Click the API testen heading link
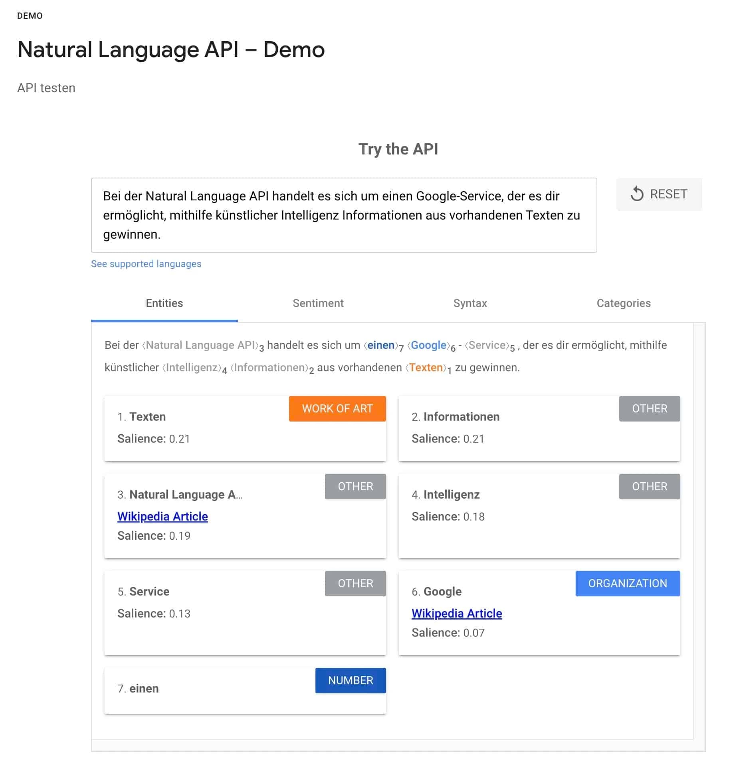The width and height of the screenshot is (729, 768). tap(46, 88)
